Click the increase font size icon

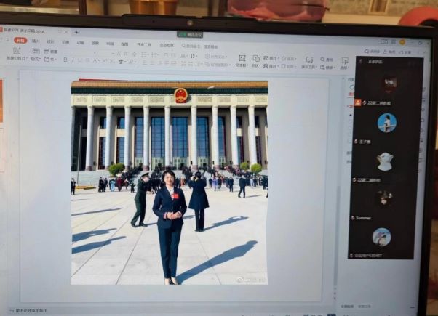(x=119, y=54)
